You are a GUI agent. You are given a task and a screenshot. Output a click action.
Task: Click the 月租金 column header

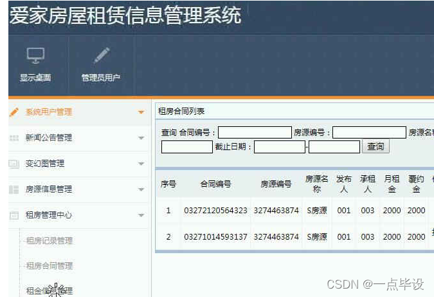[x=392, y=184]
